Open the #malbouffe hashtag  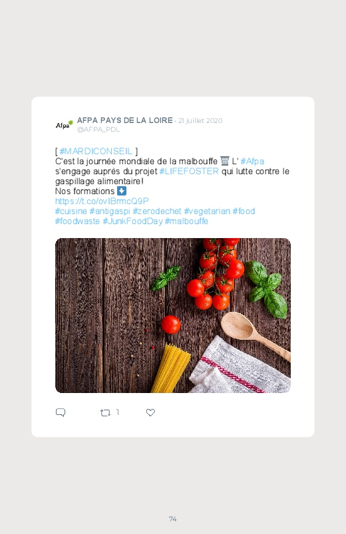(x=186, y=221)
